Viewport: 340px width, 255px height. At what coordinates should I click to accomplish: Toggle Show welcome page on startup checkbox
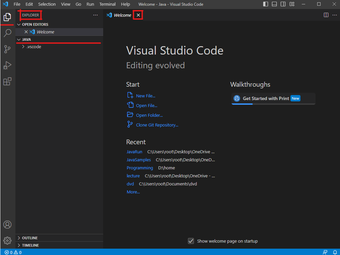[191, 241]
